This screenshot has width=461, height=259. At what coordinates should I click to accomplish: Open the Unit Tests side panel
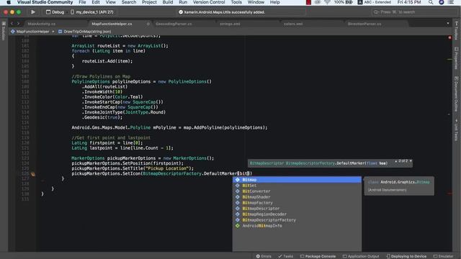[x=456, y=129]
